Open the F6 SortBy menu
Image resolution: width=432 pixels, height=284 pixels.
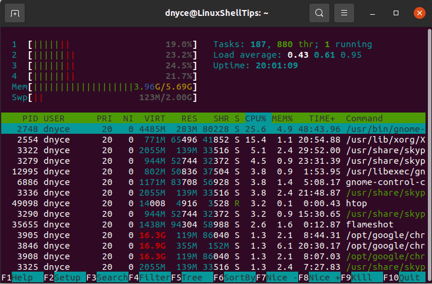[x=235, y=278]
